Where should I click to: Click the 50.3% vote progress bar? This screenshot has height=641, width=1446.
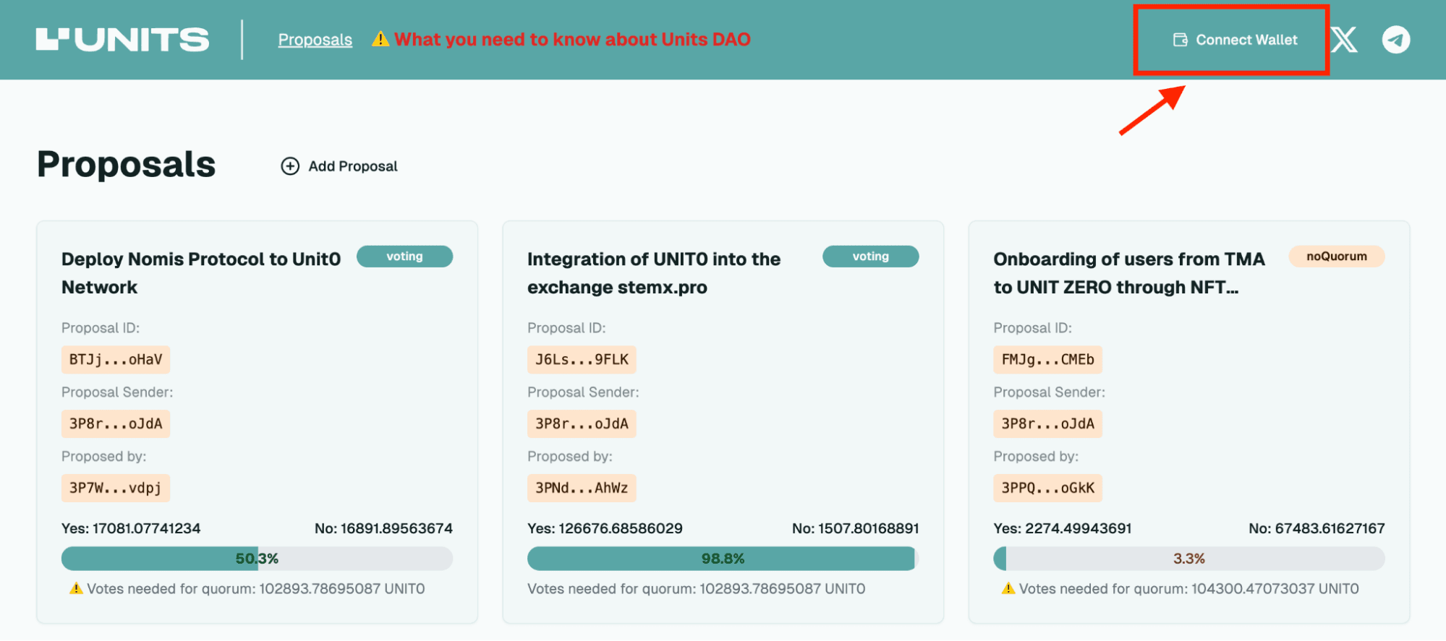pos(257,559)
